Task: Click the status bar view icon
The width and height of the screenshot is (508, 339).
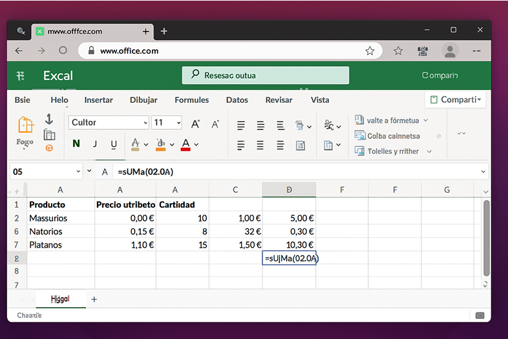Action: point(480,315)
